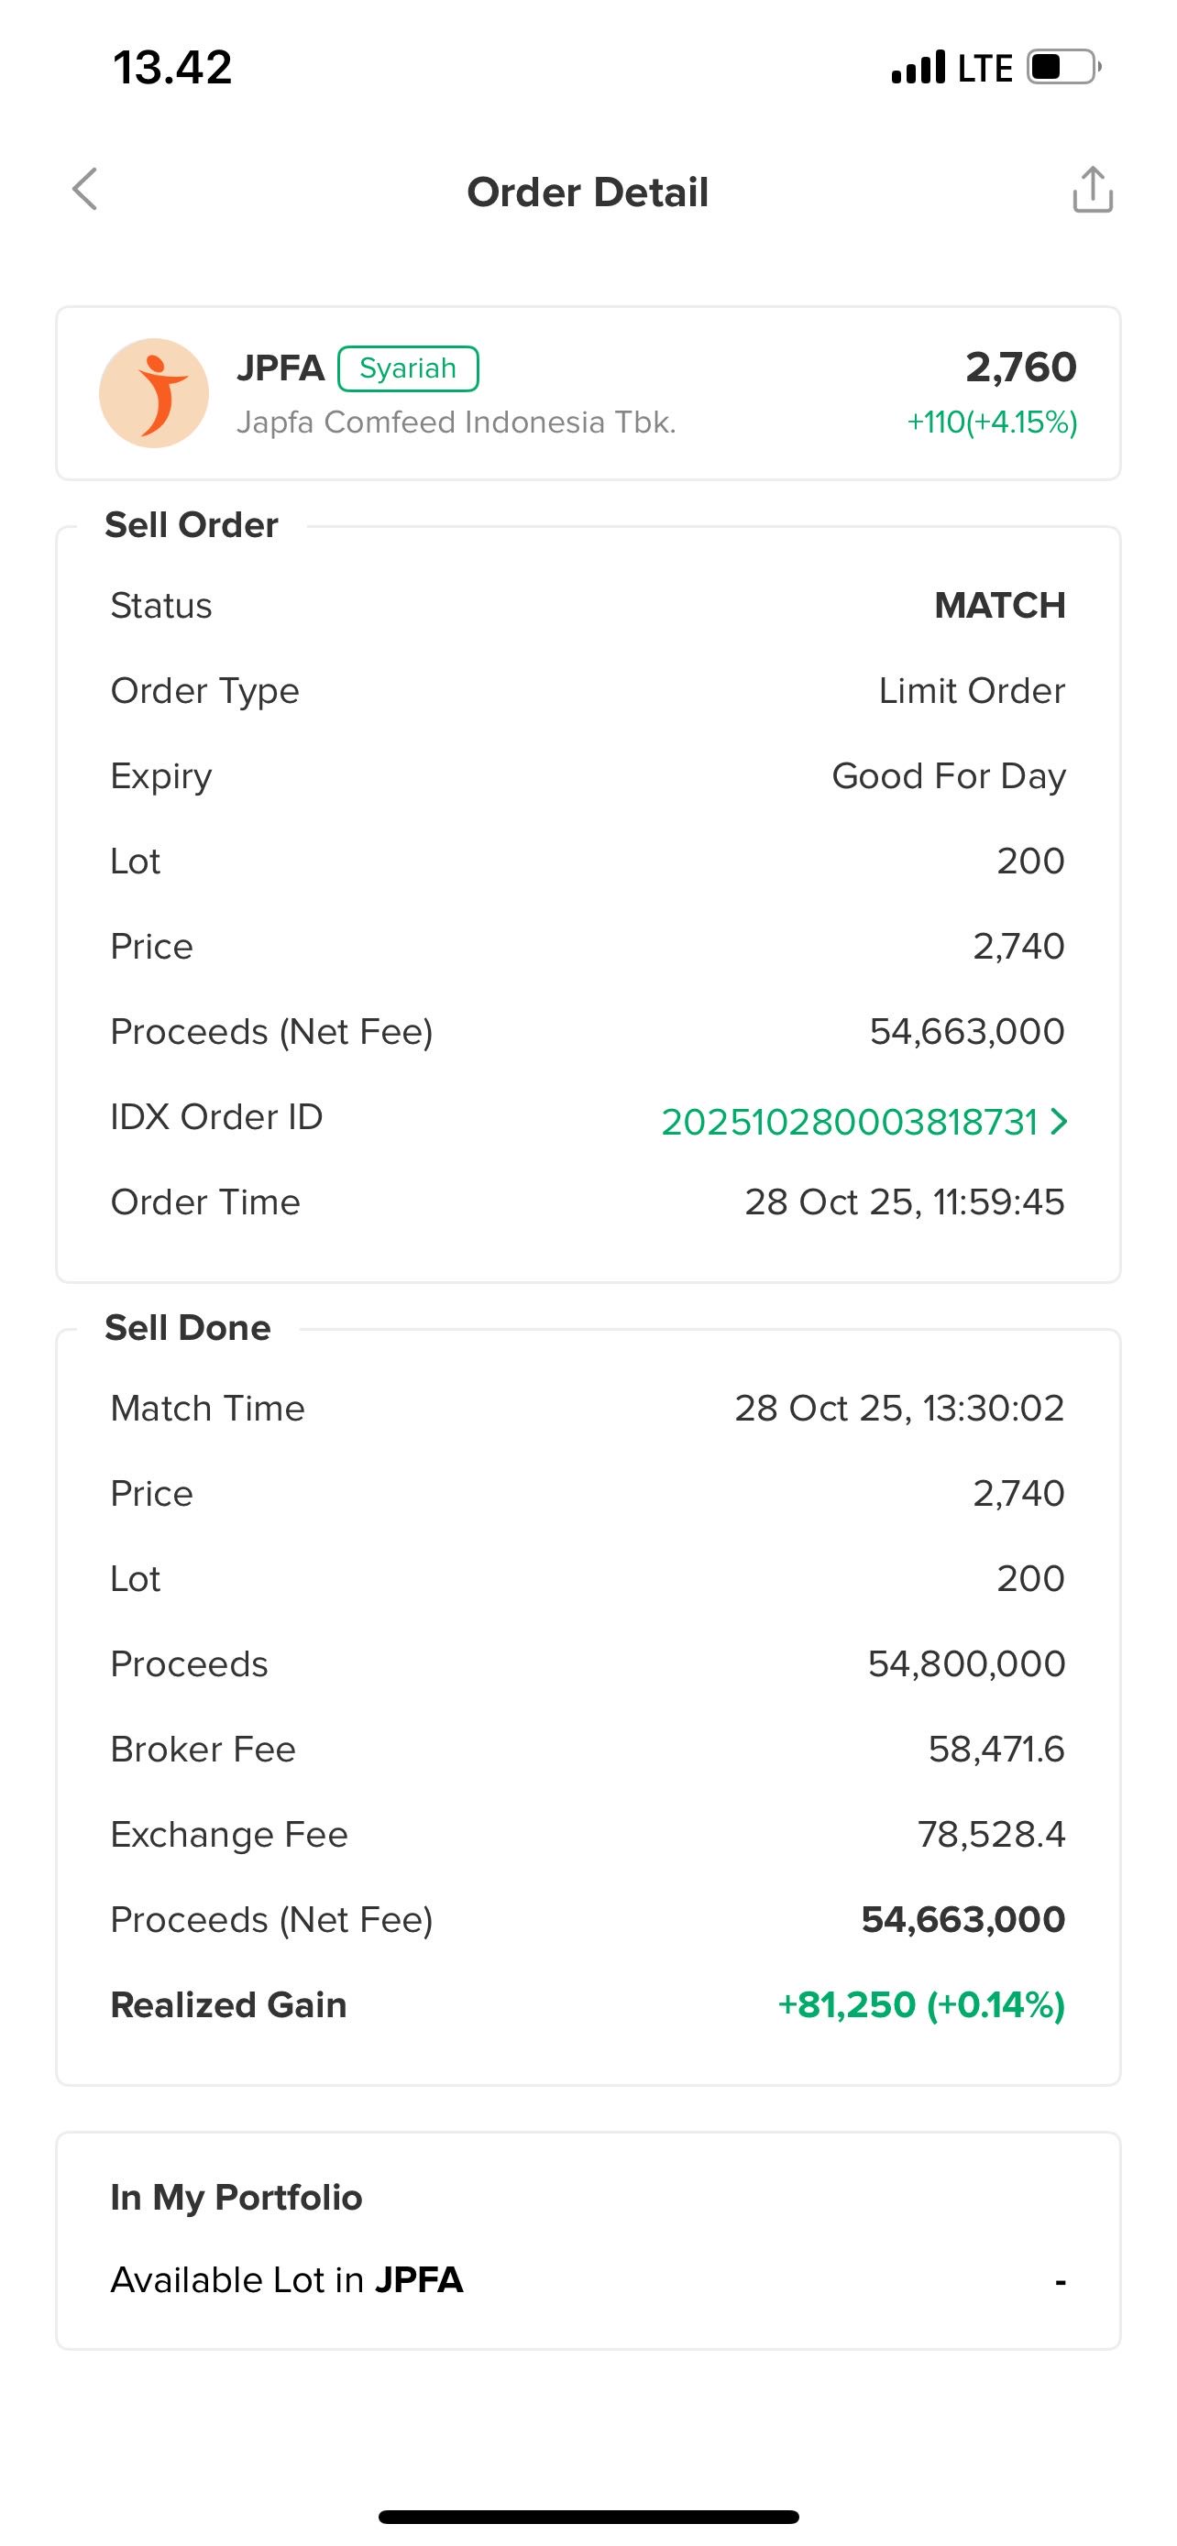This screenshot has width=1177, height=2546.
Task: Tap the JPFA company logo
Action: (x=153, y=393)
